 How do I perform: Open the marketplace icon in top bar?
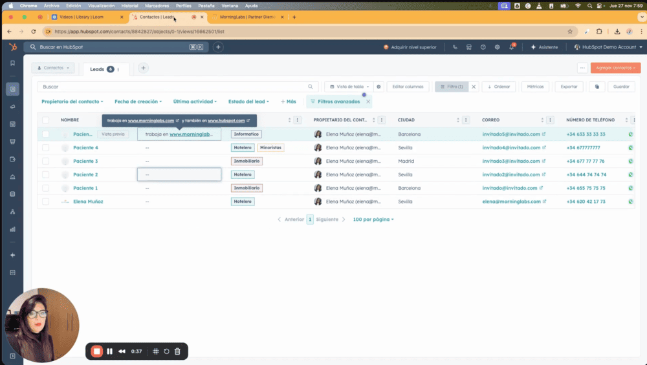click(x=468, y=47)
